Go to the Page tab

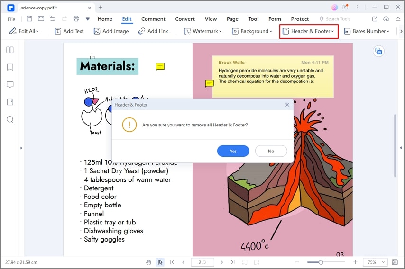(232, 19)
